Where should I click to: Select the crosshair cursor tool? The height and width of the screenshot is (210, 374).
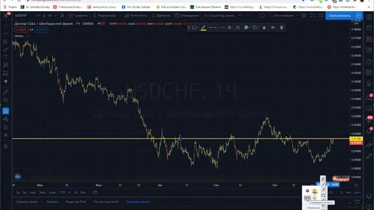tap(6, 25)
